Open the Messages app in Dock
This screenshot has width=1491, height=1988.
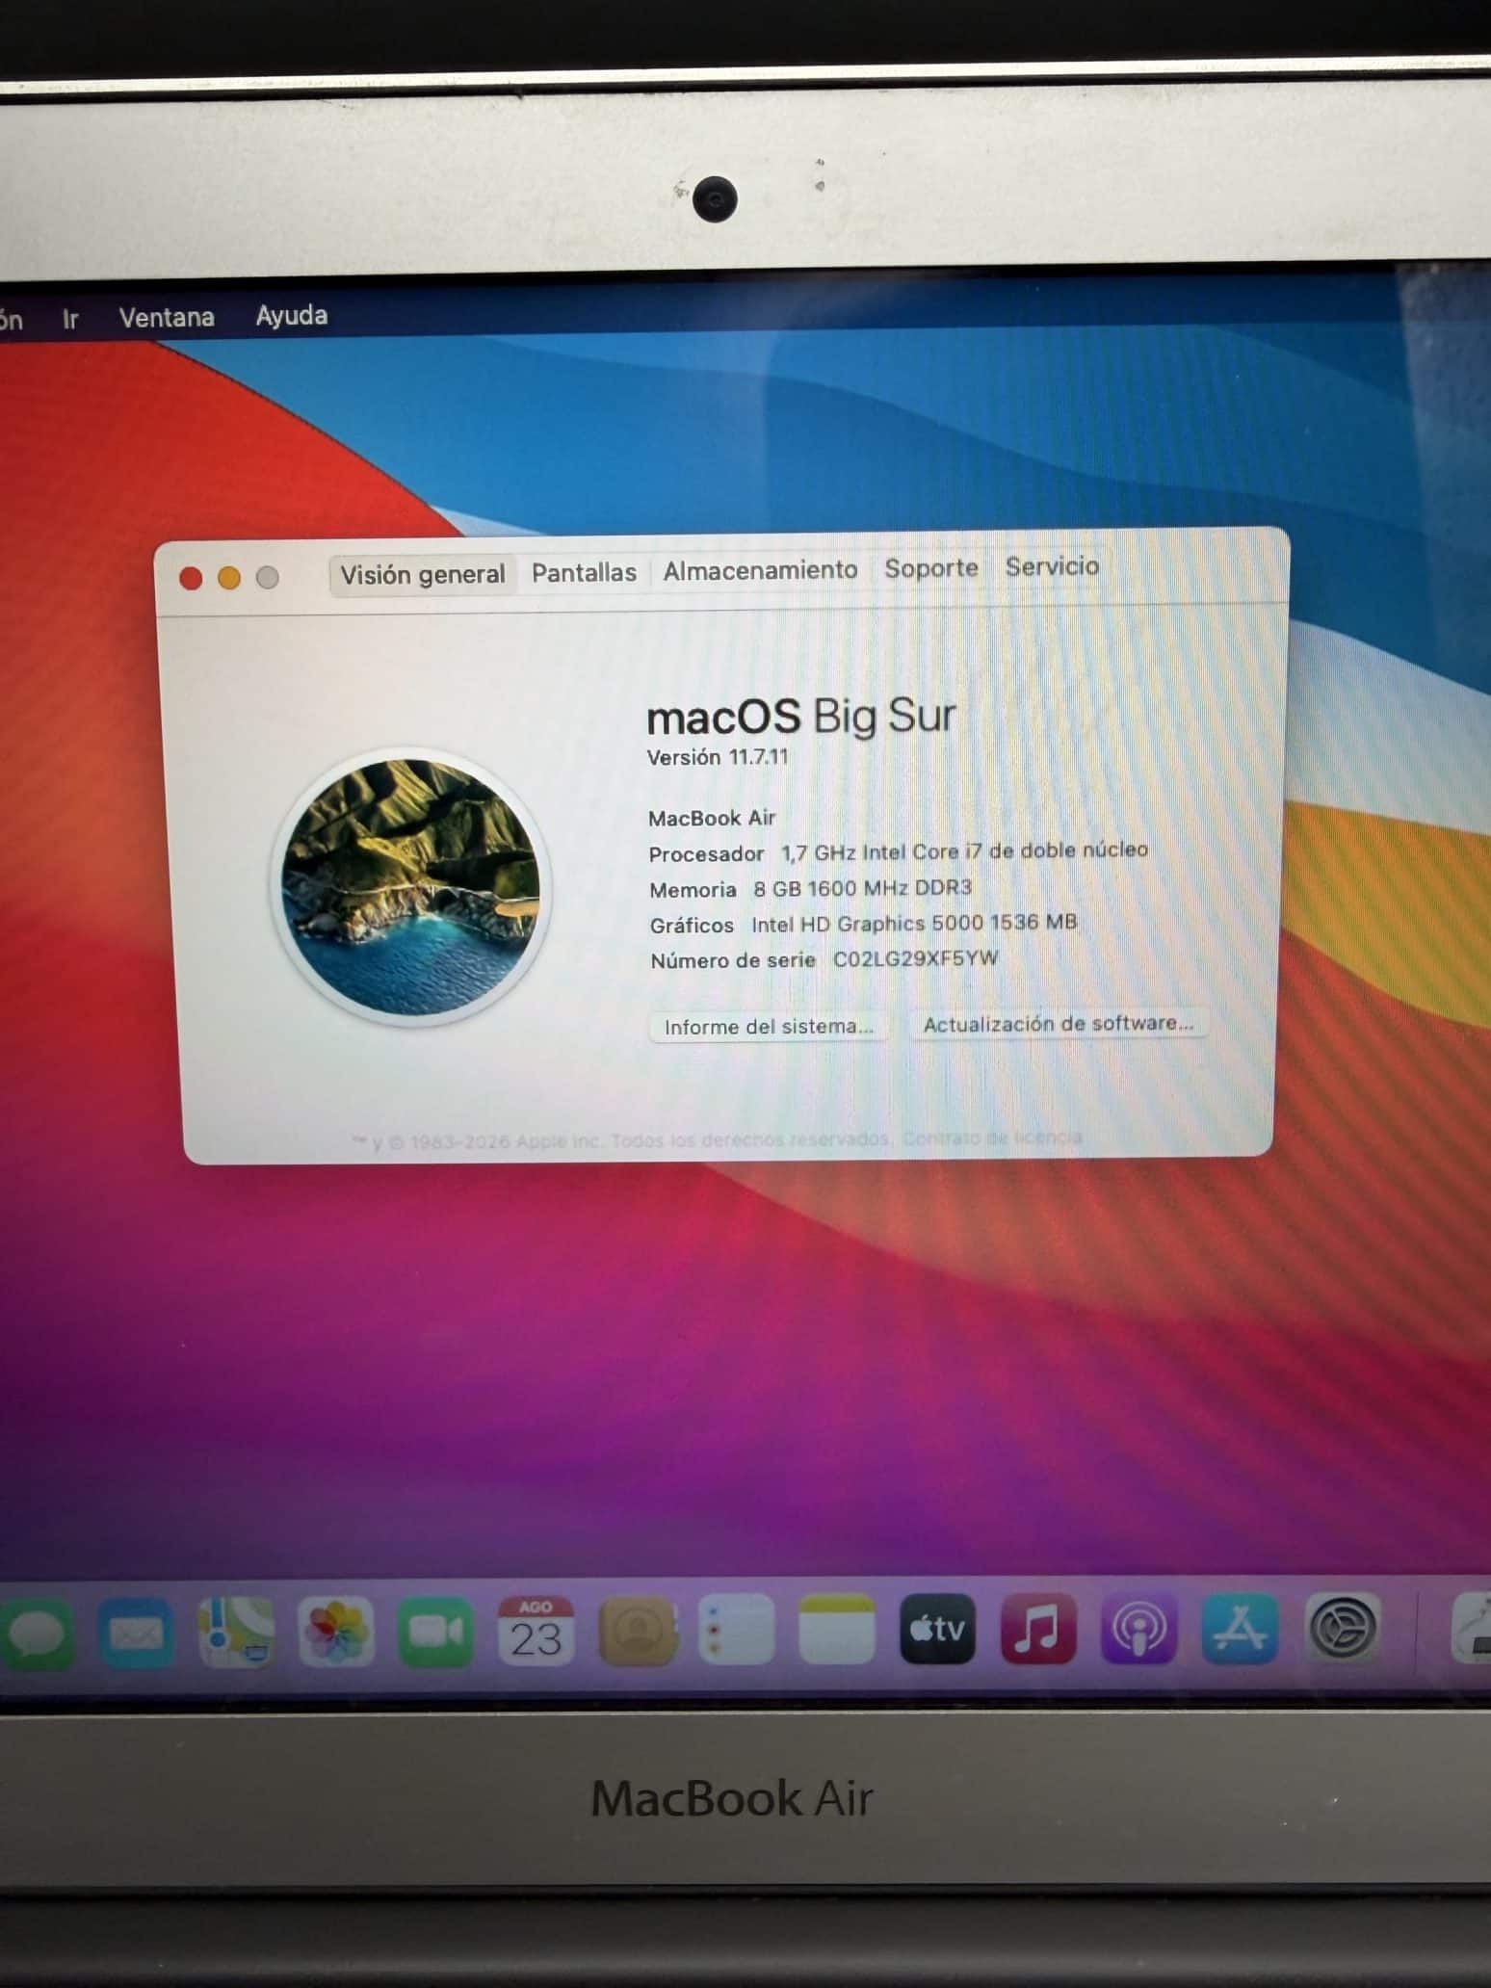(35, 1635)
